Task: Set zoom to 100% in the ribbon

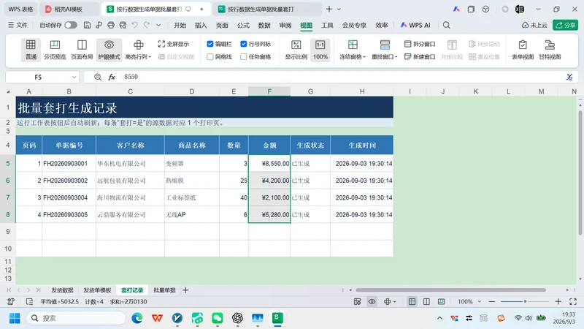Action: [x=320, y=50]
